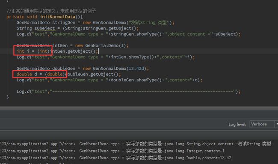Image resolution: width=278 pixels, height=164 pixels.
Task: Select the logcat line containing java.lang.Double
Action: click(115, 158)
